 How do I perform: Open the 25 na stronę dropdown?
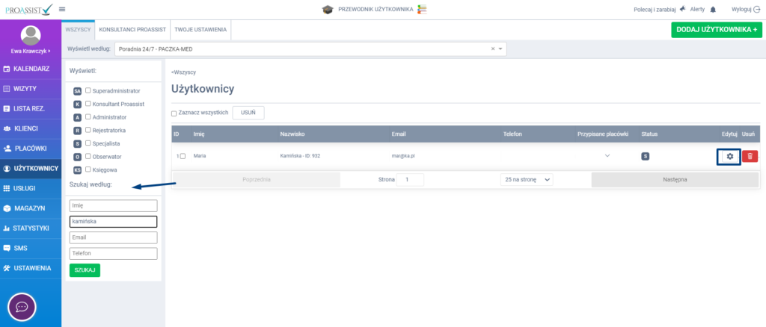point(526,180)
